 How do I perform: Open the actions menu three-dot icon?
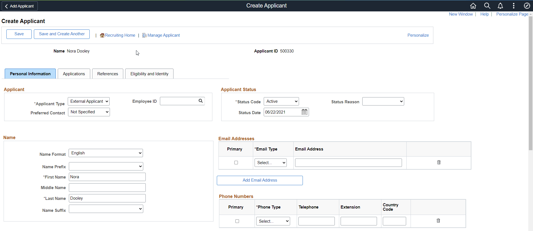pyautogui.click(x=514, y=6)
